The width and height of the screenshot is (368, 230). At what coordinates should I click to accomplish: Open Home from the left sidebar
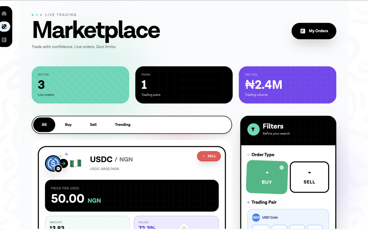[x=5, y=13]
